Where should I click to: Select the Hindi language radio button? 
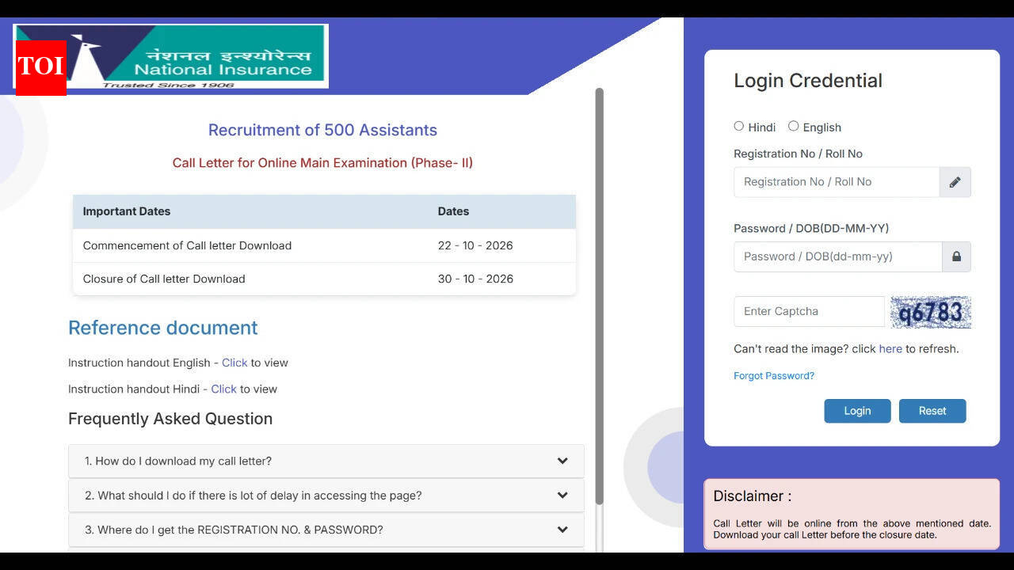point(739,126)
